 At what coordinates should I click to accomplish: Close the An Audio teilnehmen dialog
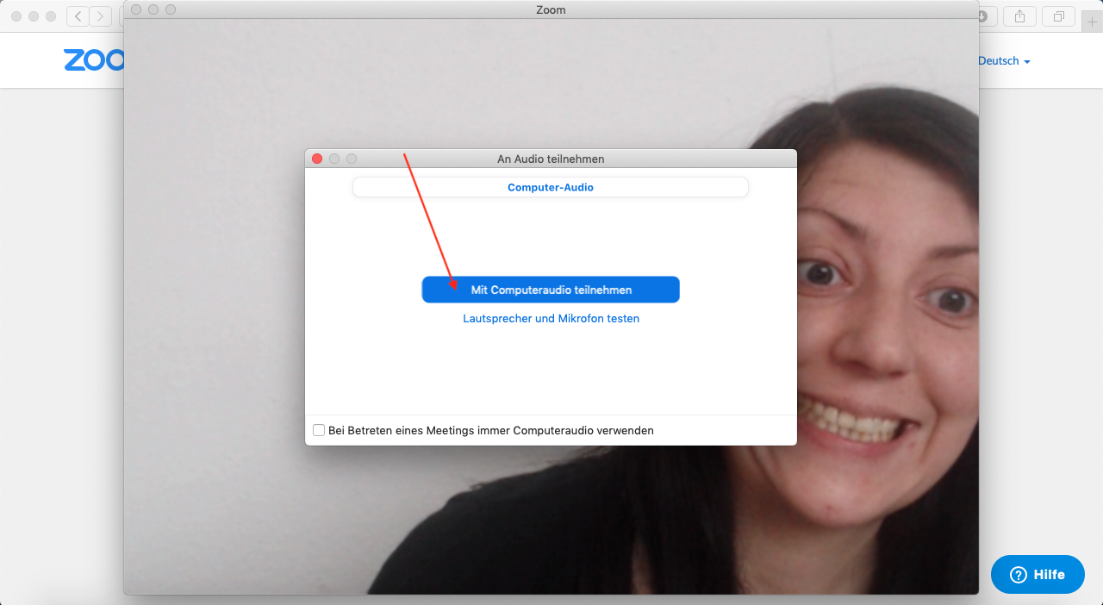317,159
